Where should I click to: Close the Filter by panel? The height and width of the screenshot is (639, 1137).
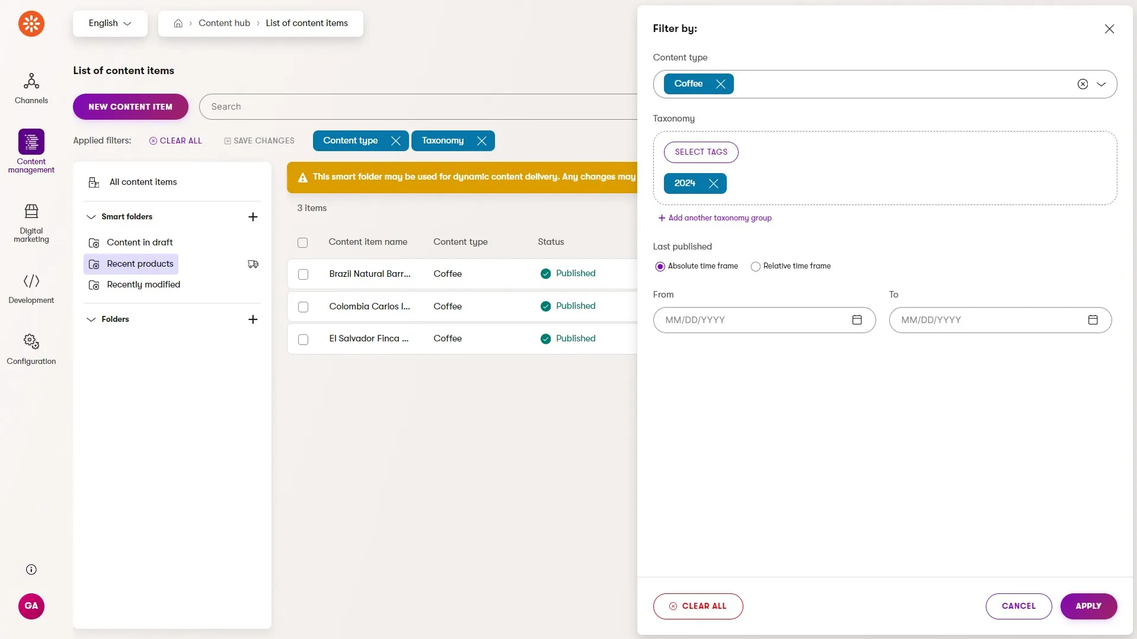click(1109, 28)
